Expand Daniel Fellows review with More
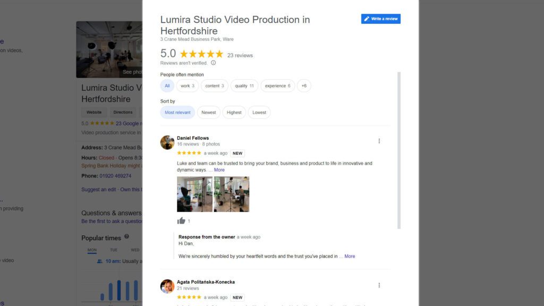Image resolution: width=544 pixels, height=306 pixels. (x=219, y=169)
